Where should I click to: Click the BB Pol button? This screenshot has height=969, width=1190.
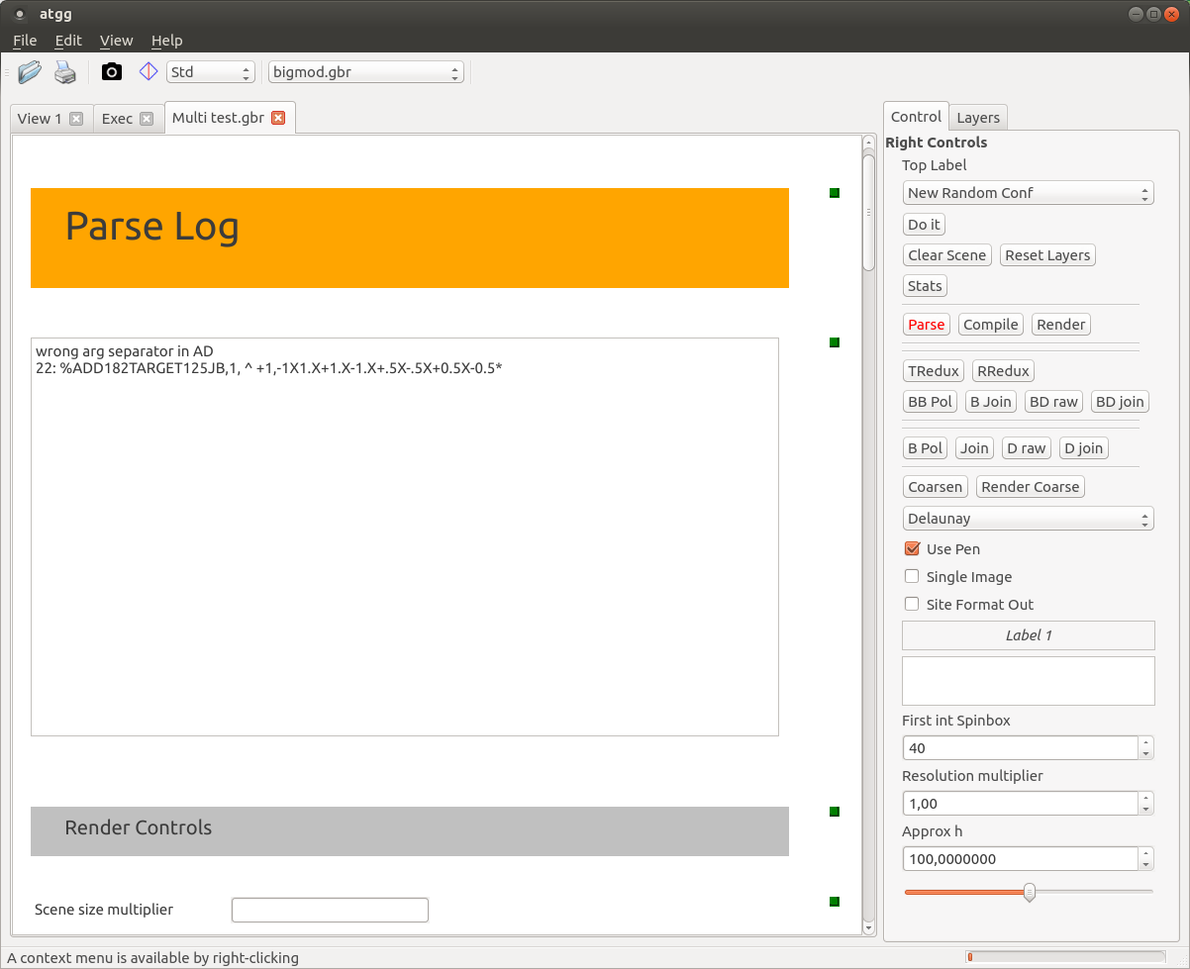931,402
